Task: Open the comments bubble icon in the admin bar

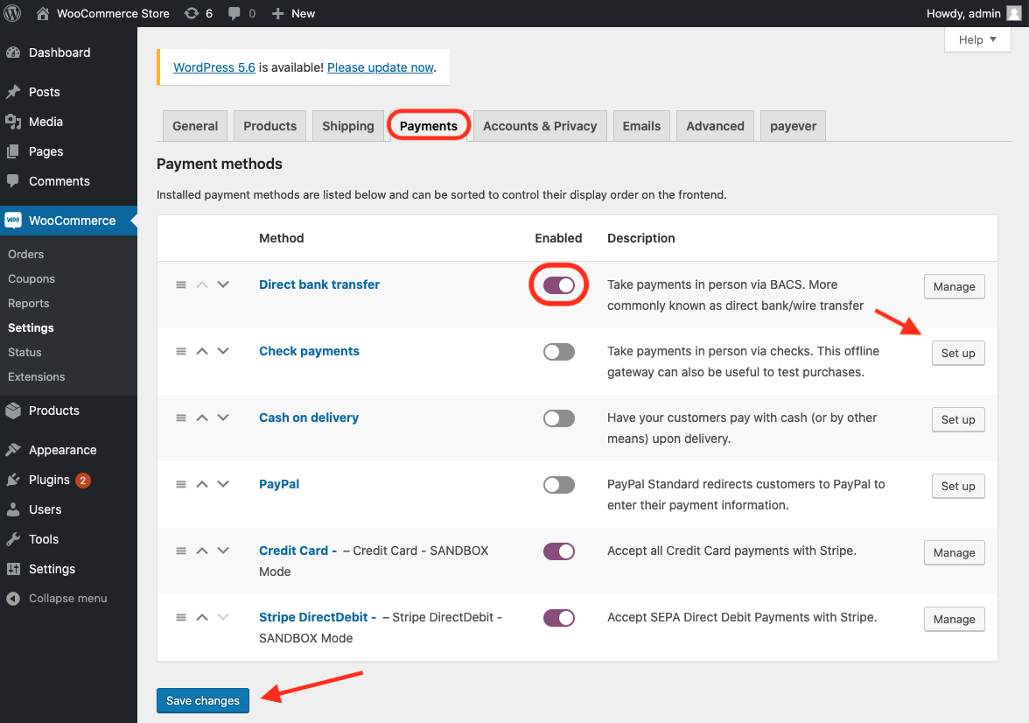Action: click(x=234, y=14)
